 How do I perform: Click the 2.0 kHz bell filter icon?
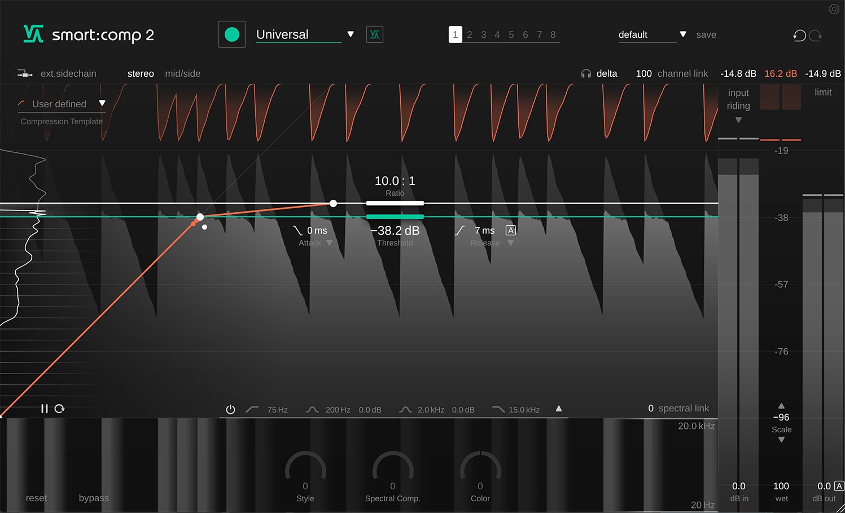(x=405, y=409)
